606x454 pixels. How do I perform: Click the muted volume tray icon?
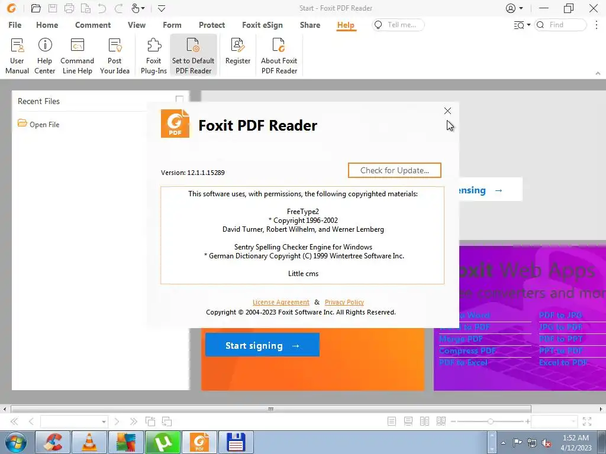(x=546, y=443)
